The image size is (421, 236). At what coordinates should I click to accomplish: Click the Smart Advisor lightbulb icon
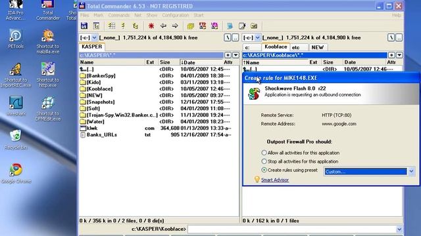[257, 179]
